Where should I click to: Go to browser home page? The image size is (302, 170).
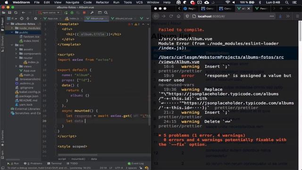tap(178, 16)
